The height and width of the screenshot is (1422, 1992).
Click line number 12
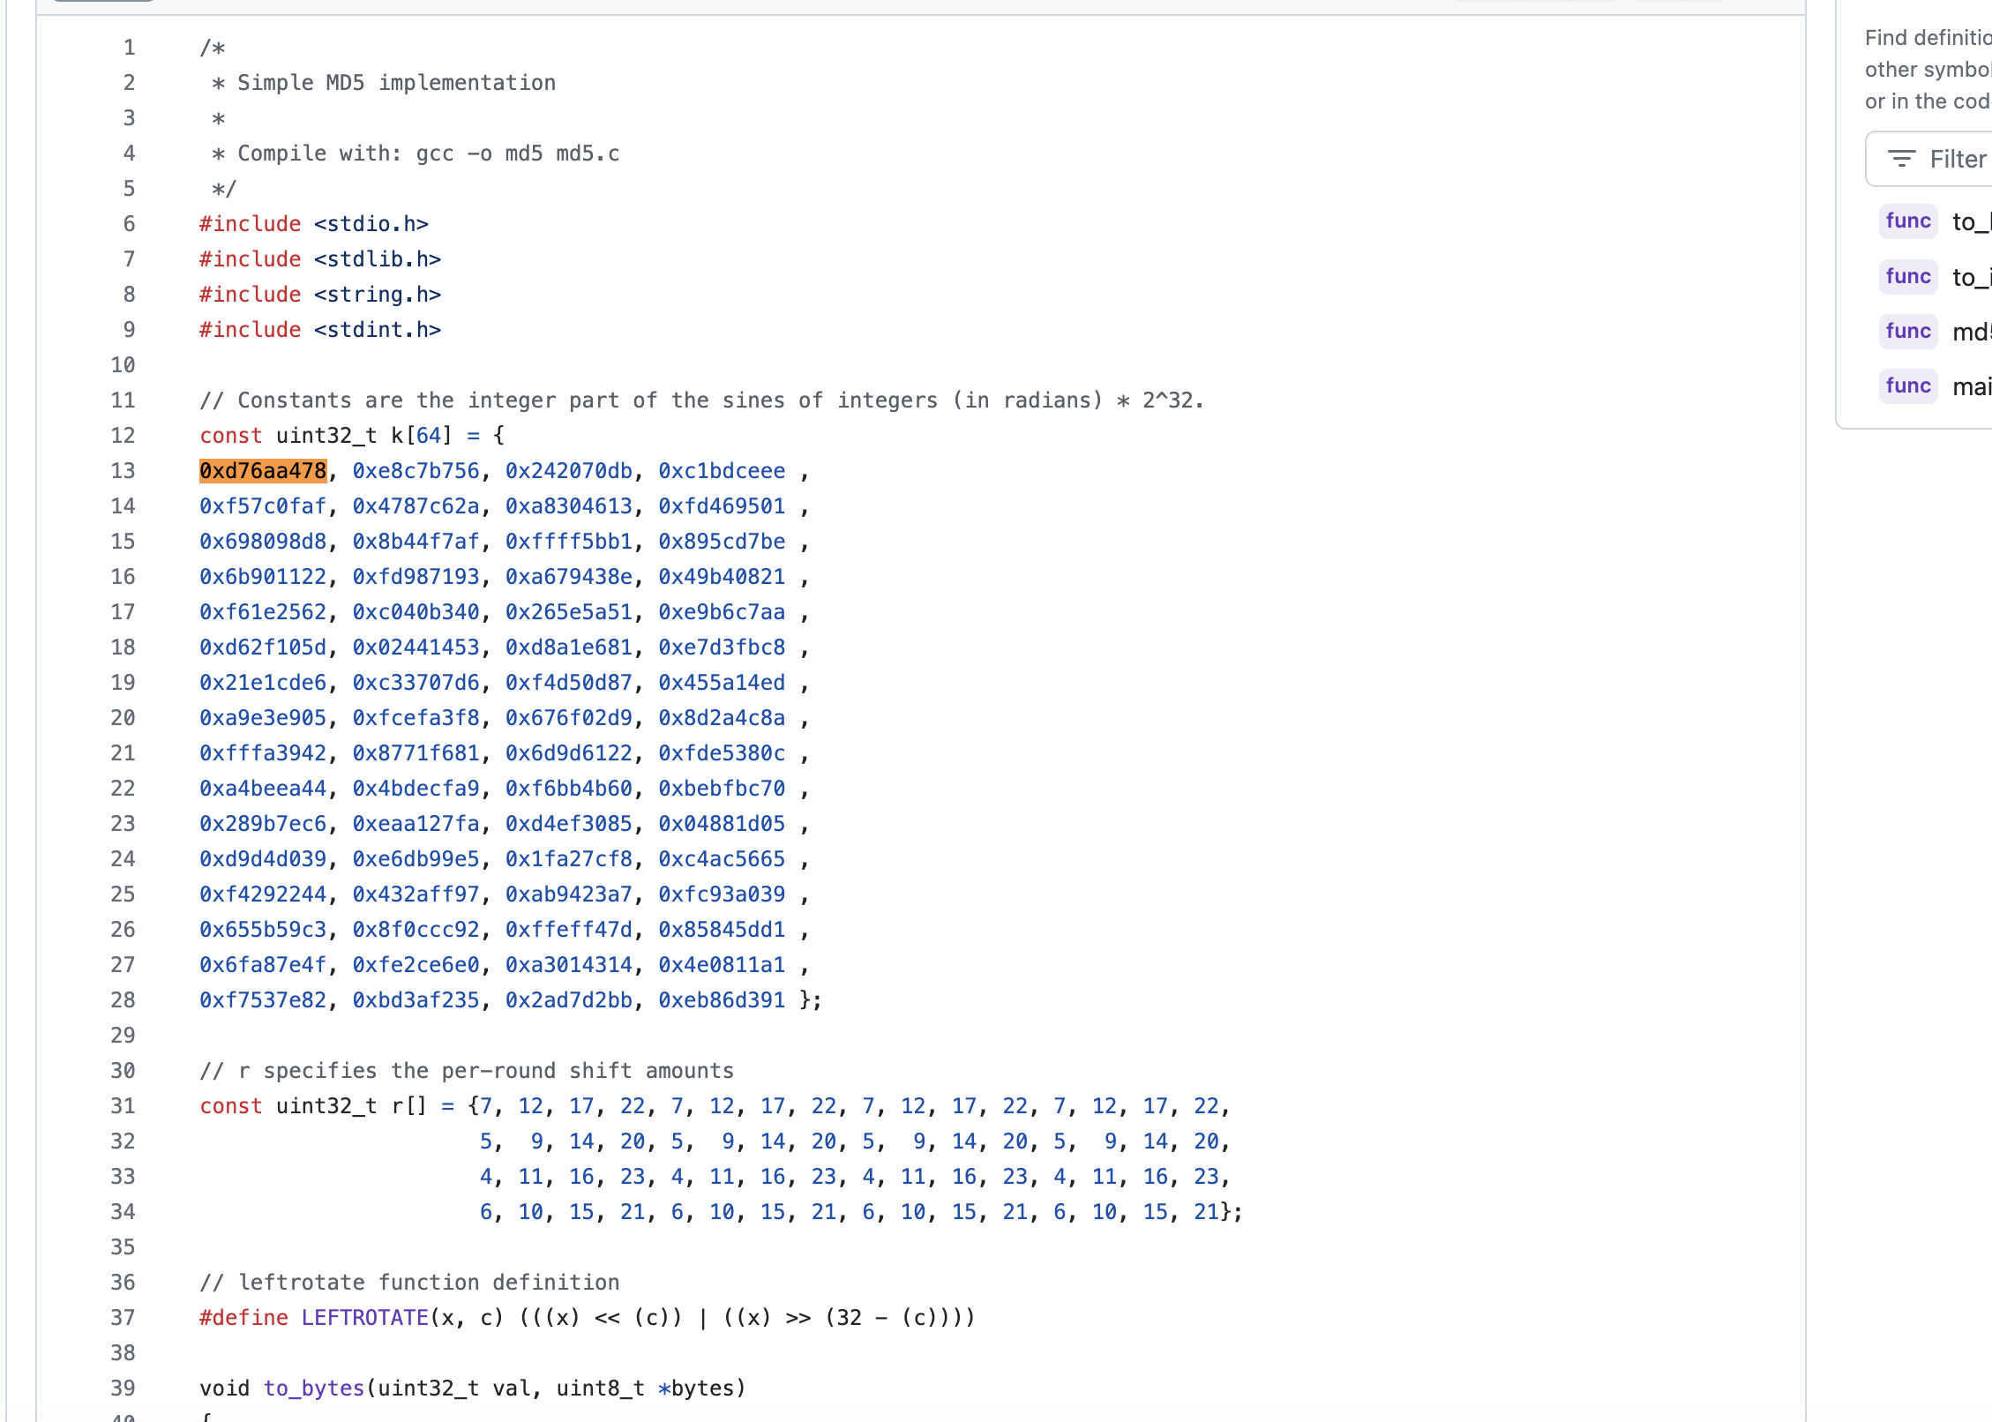(x=123, y=436)
